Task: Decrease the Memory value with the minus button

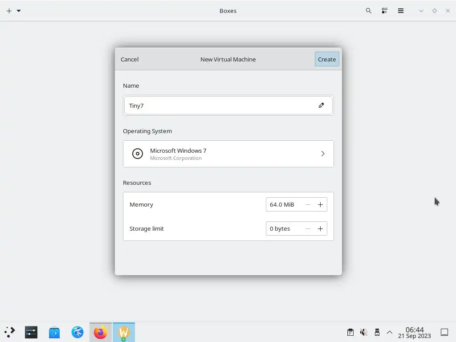Action: coord(308,205)
